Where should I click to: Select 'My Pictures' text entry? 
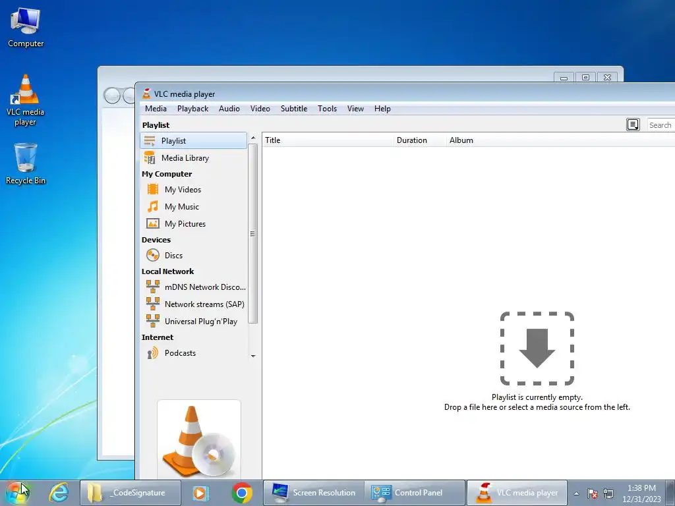click(185, 224)
